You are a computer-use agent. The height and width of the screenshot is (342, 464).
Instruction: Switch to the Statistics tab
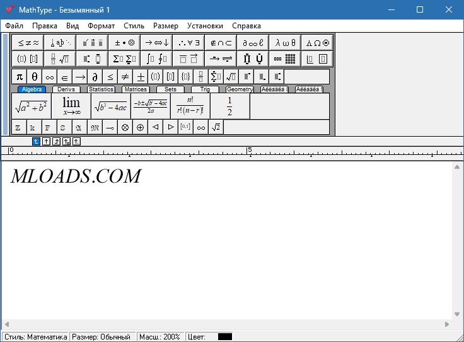pyautogui.click(x=101, y=89)
